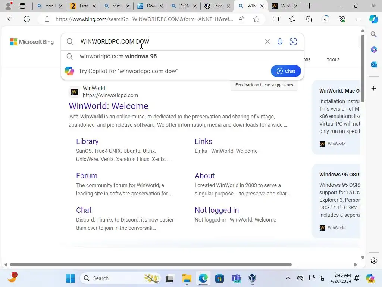Add a sidebar app plus
This screenshot has width=382, height=287.
click(374, 88)
